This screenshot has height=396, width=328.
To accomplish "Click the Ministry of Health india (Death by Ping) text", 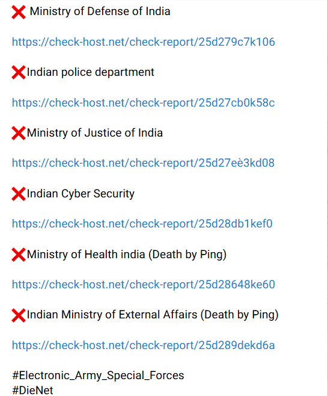I will (x=127, y=255).
